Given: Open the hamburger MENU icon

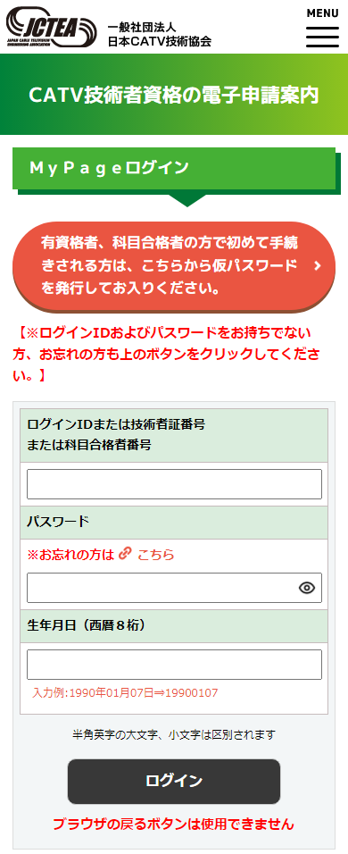Looking at the screenshot, I should tap(322, 37).
